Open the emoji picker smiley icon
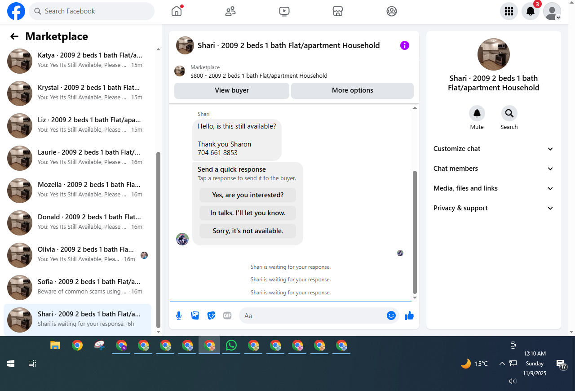Image resolution: width=575 pixels, height=391 pixels. (x=391, y=315)
